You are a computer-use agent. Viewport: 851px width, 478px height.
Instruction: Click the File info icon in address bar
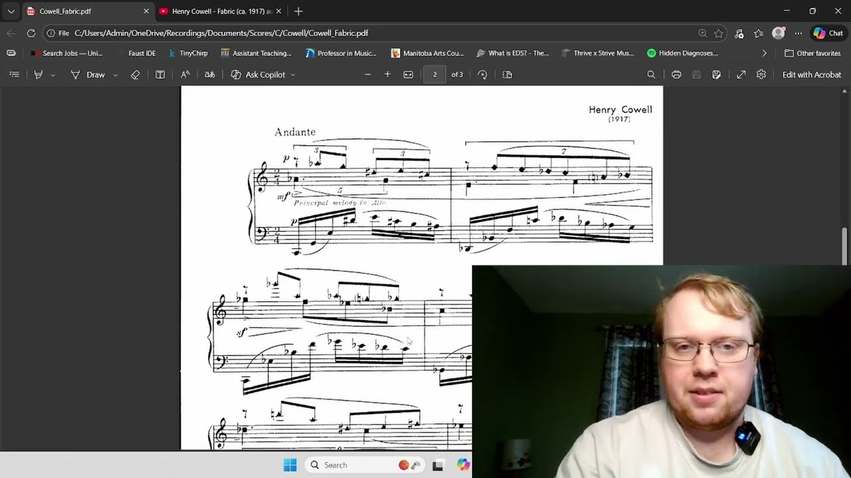(x=58, y=33)
